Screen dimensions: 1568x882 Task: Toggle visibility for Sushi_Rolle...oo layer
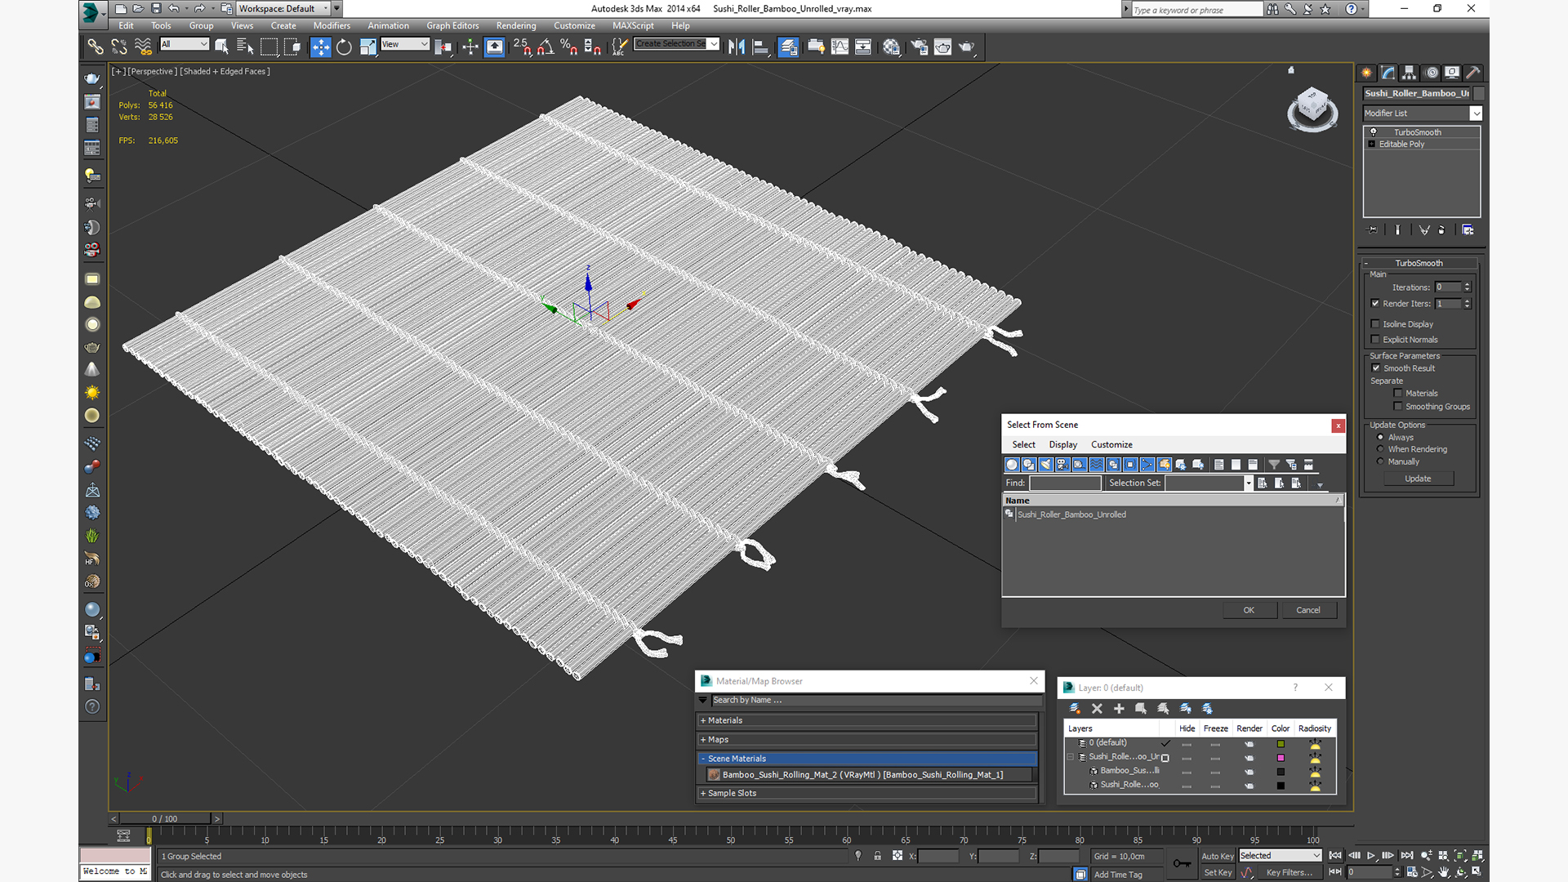point(1185,784)
